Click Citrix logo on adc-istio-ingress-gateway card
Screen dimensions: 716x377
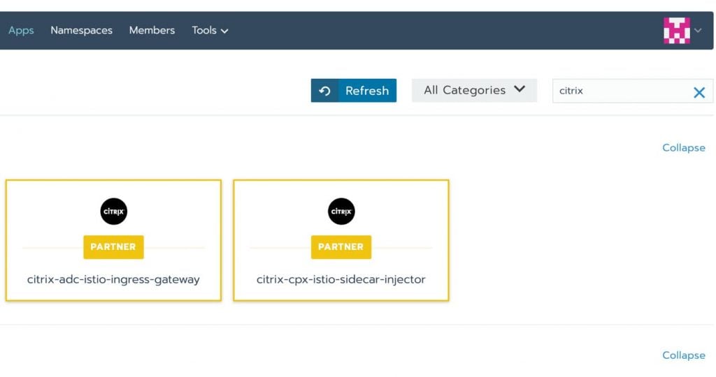pos(113,211)
